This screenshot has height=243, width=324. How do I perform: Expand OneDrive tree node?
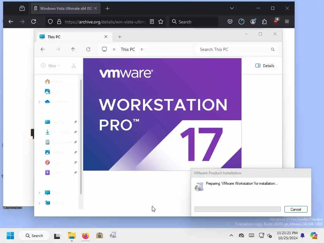pyautogui.click(x=39, y=102)
